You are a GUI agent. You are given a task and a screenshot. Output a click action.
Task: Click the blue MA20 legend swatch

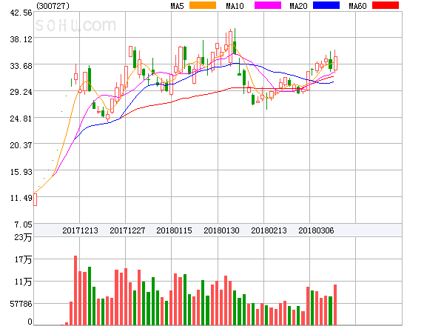coord(326,5)
